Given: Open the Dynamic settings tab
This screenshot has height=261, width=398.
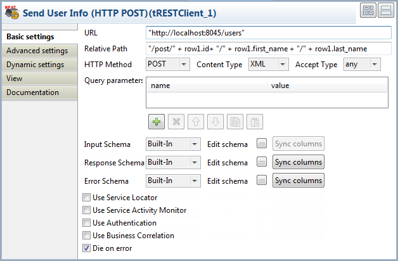Looking at the screenshot, I should [35, 65].
